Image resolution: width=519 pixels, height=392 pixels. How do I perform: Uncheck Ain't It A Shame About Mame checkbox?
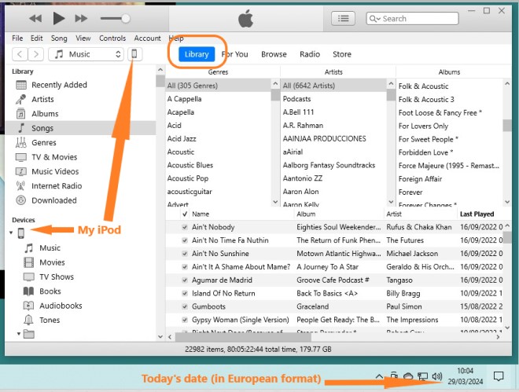[x=185, y=267]
